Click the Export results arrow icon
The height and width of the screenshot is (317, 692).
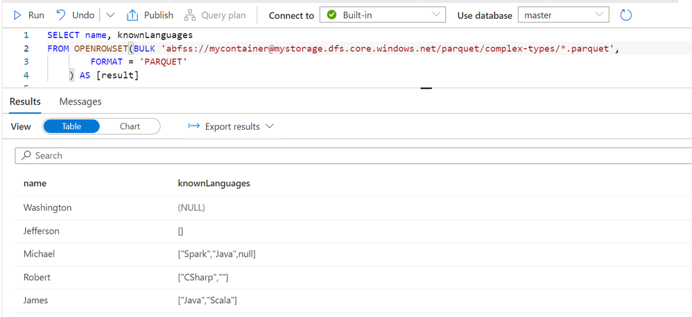coord(194,126)
